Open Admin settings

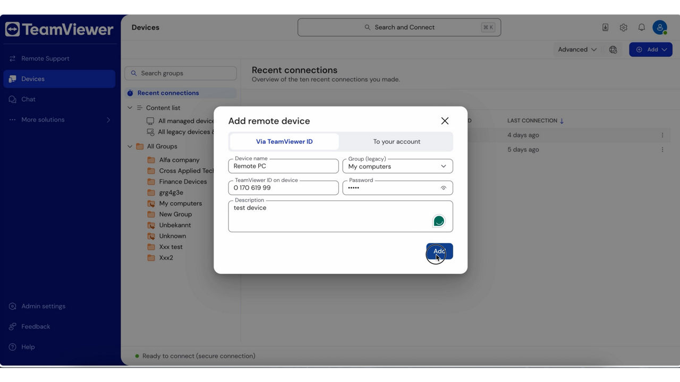(43, 306)
